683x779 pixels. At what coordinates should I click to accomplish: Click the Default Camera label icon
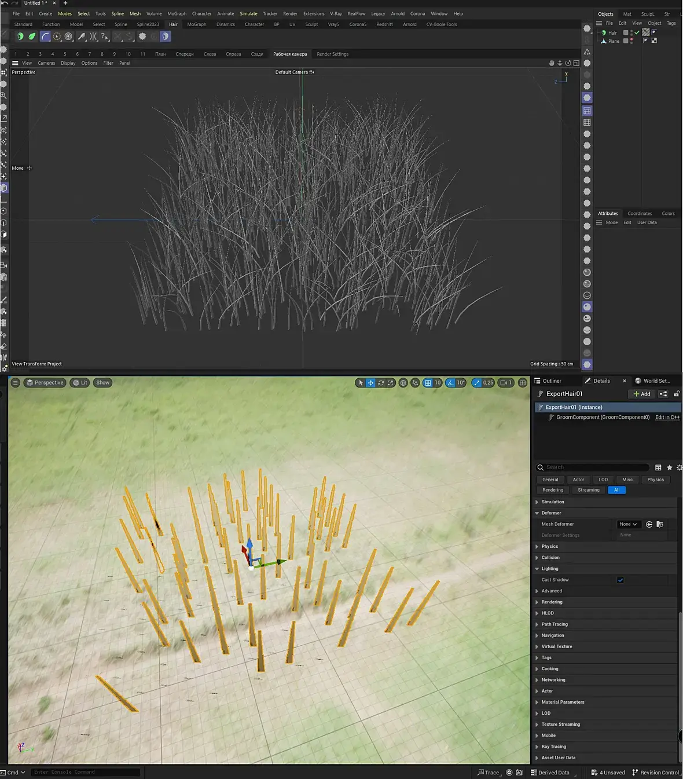(x=312, y=72)
